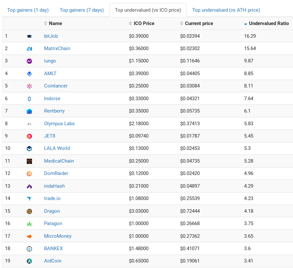The height and width of the screenshot is (268, 293).
Task: Click the Olympus Labs logo icon
Action: click(29, 124)
